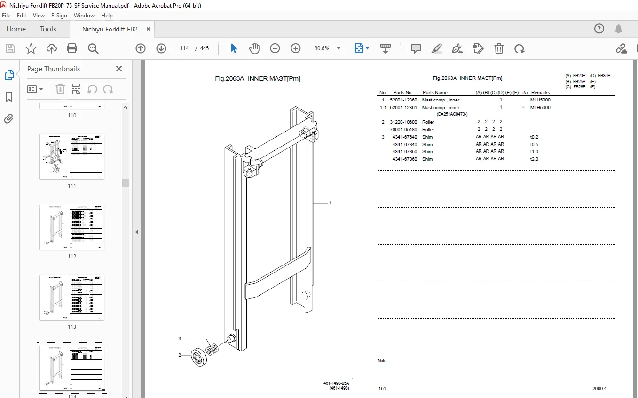The height and width of the screenshot is (398, 638).
Task: Zoom in with the plus circle button
Action: [x=296, y=48]
